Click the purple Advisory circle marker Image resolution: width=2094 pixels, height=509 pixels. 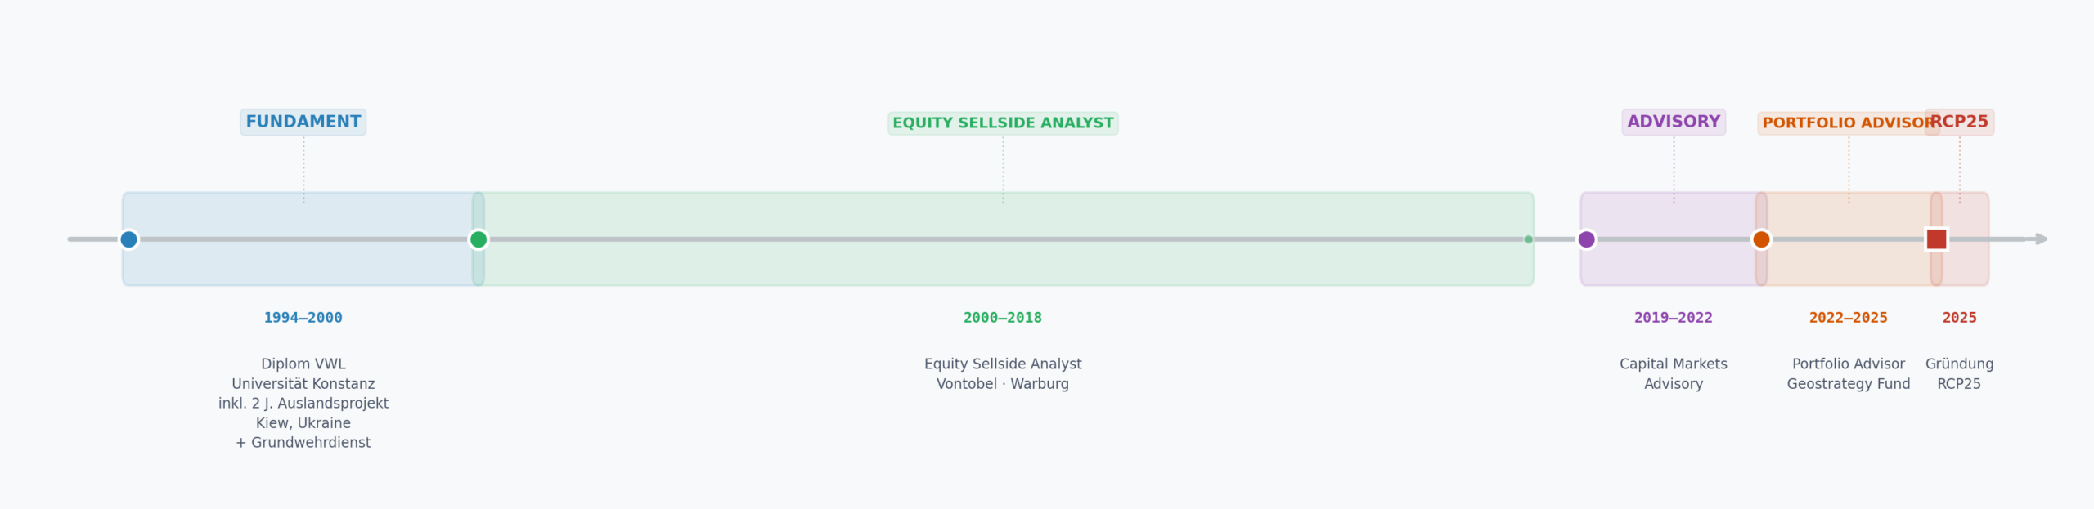tap(1586, 239)
